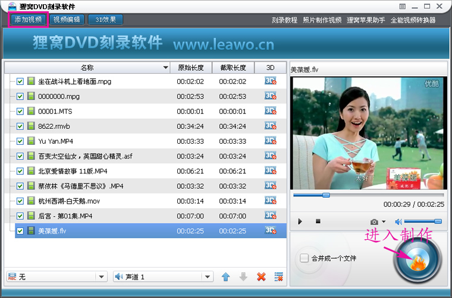
Task: Uncheck the 蔡依林 马德里不思议 checkbox
Action: coord(20,186)
